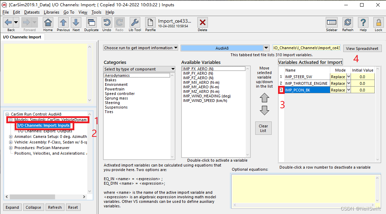Screen dimensions: 386x214
Task: Toggle the Sidebar icon
Action: [x=332, y=23]
